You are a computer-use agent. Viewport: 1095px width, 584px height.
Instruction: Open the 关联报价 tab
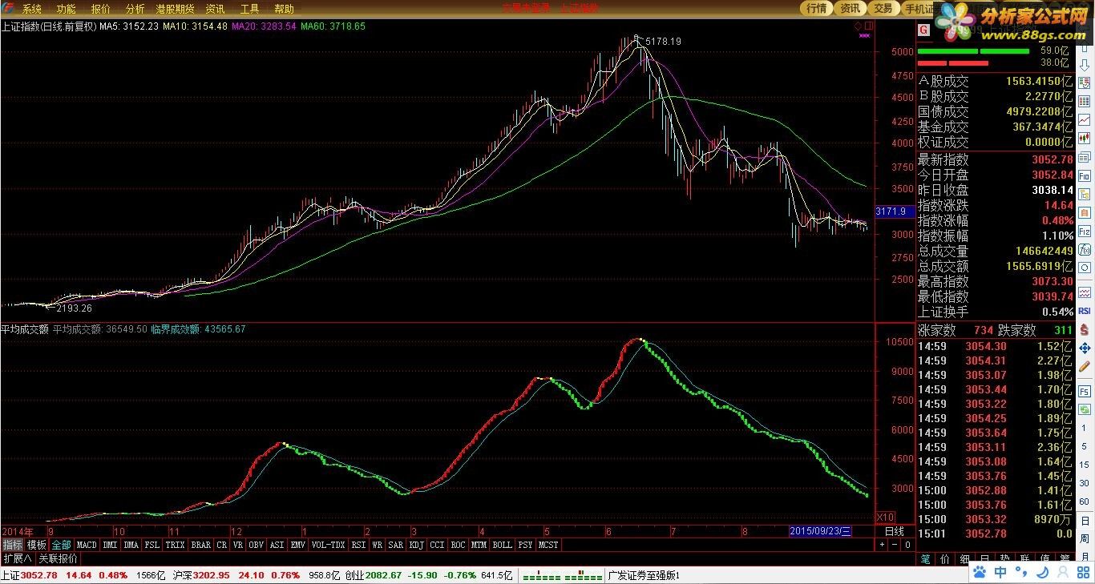58,558
